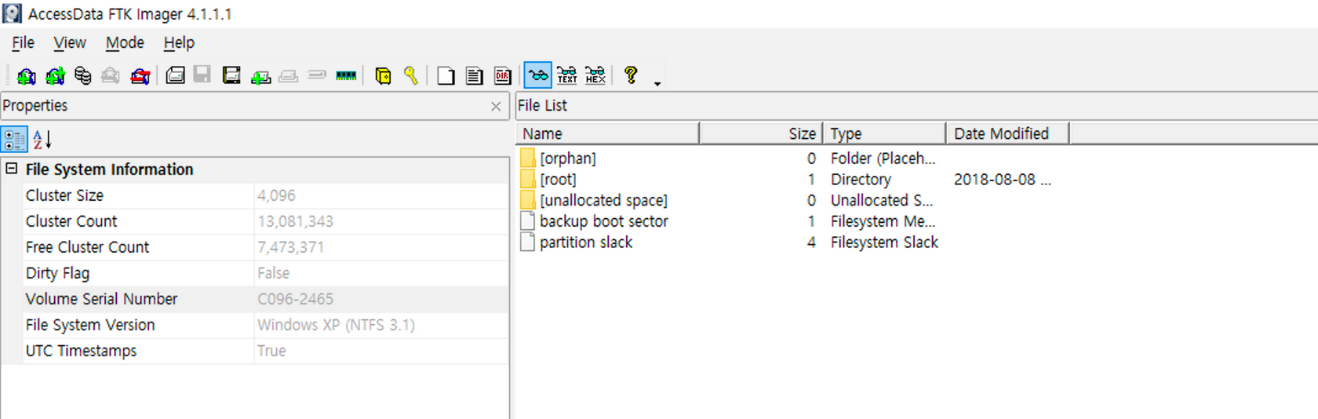Toggle automatic file-type view glasses icon

coord(538,75)
